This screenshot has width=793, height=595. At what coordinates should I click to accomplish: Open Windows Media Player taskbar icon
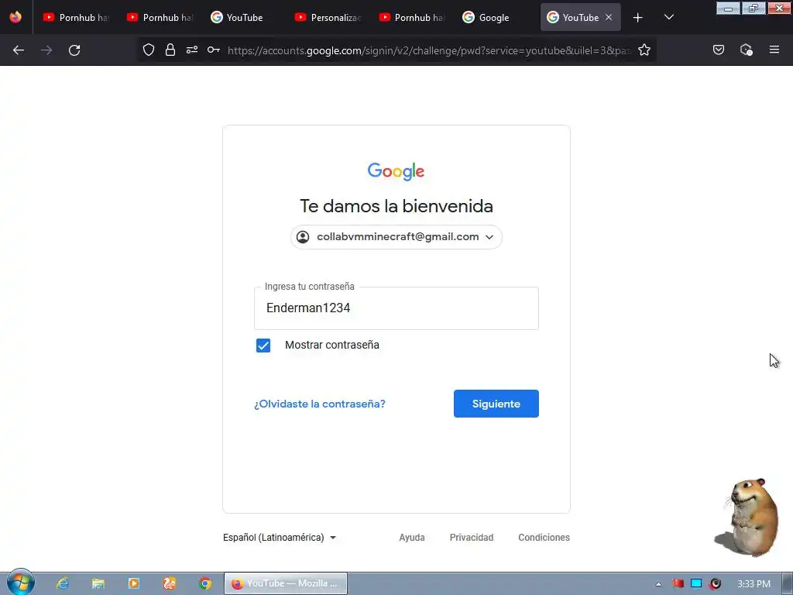click(133, 583)
